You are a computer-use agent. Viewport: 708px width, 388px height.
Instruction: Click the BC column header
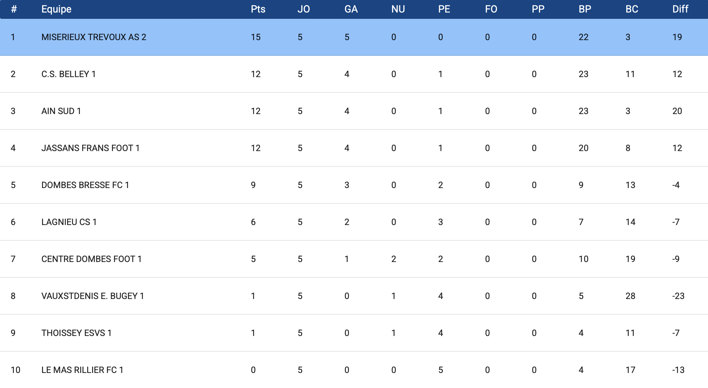(632, 9)
